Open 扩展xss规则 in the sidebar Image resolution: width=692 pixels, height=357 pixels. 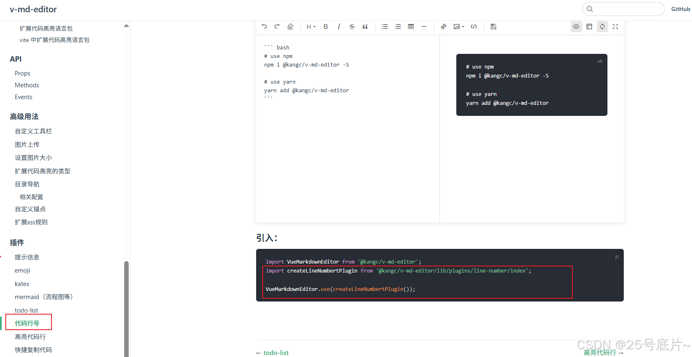[x=31, y=222]
